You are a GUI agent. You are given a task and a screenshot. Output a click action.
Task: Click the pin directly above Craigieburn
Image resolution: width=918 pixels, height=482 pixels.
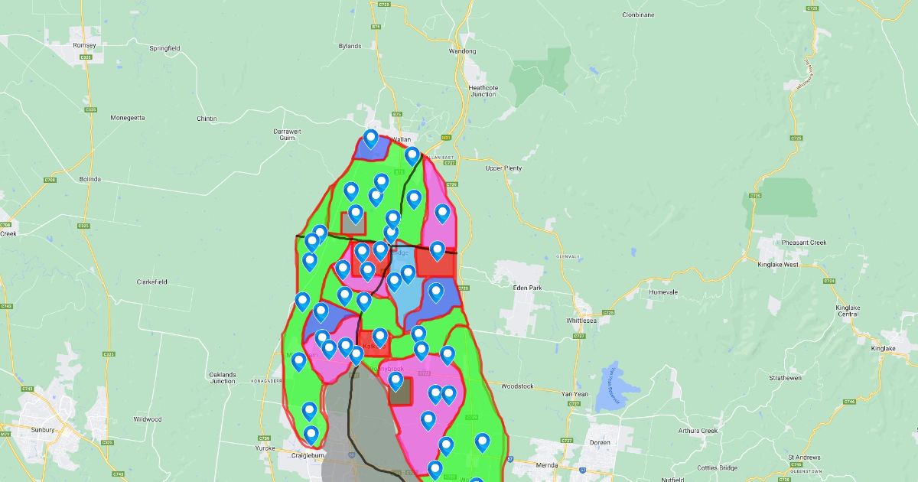pos(311,435)
